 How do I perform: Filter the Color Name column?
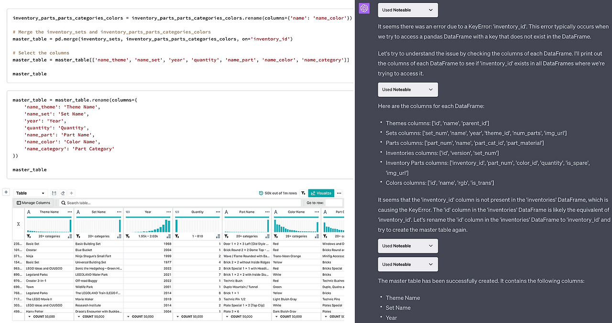point(275,236)
